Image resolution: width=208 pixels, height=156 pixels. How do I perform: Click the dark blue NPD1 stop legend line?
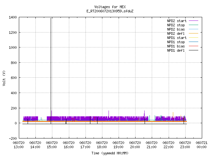tap(193, 42)
